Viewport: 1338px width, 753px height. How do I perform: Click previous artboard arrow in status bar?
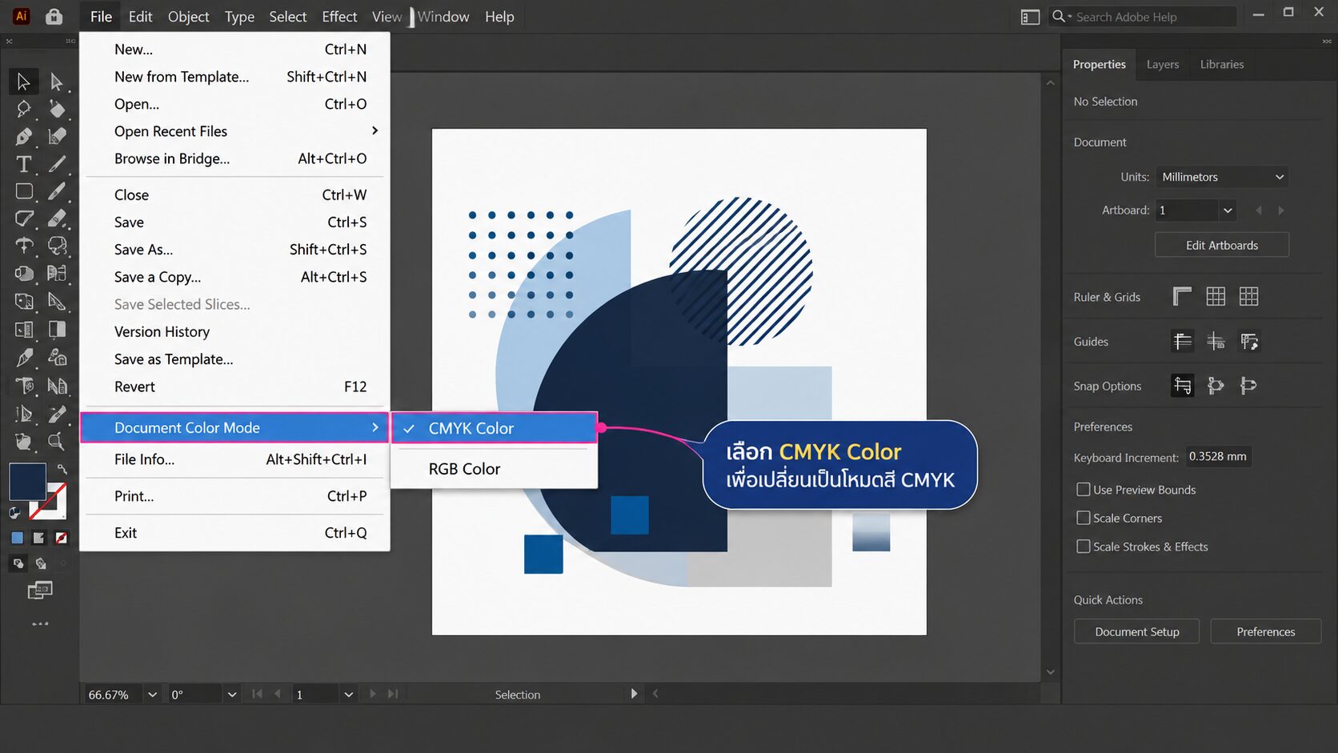(x=278, y=694)
